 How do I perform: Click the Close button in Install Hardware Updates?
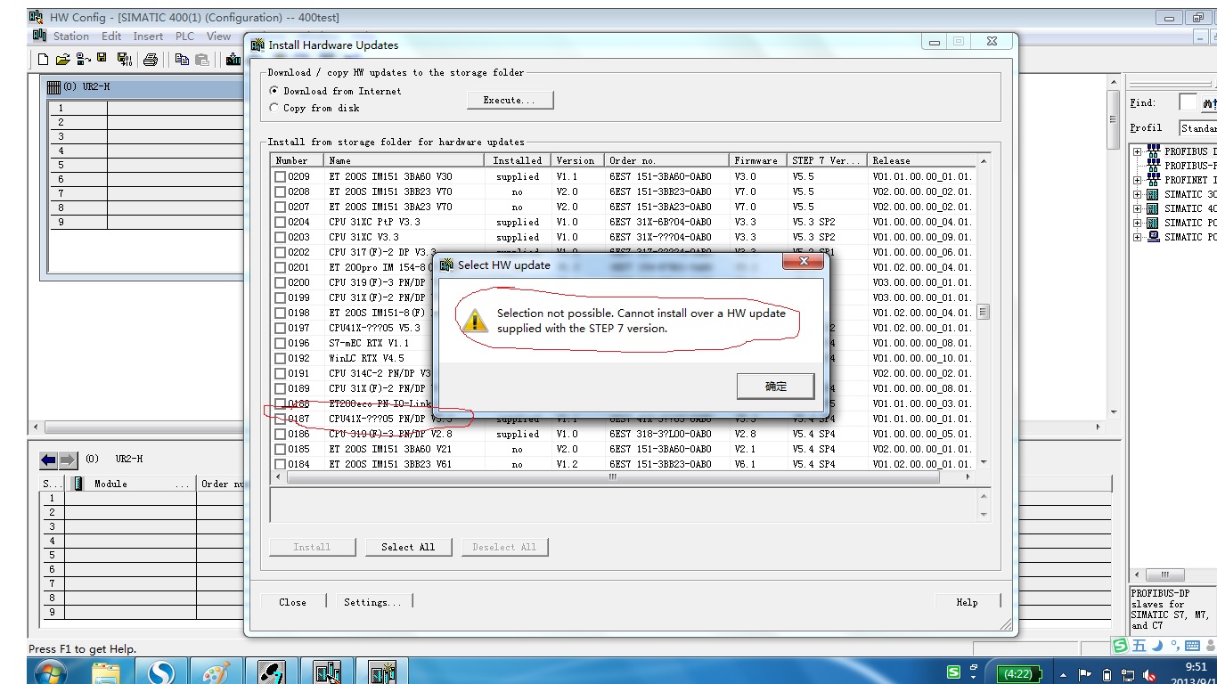click(x=292, y=602)
